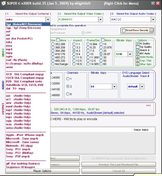Minimize the SUPER window
Image resolution: width=162 pixels, height=176 pixels.
click(153, 4)
